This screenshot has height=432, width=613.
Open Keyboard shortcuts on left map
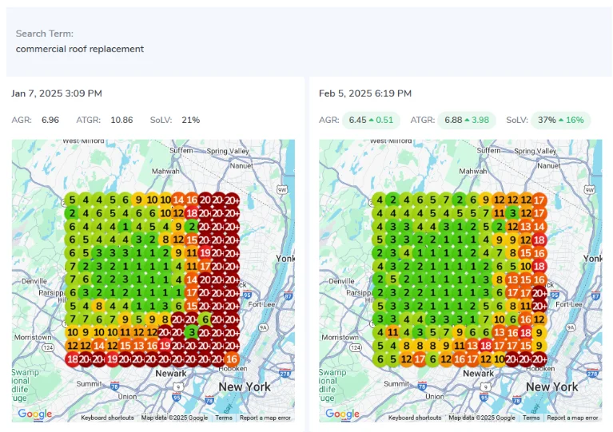pos(107,418)
